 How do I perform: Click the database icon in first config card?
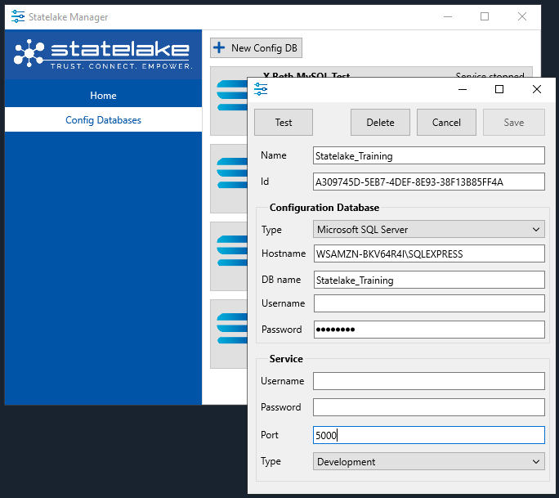point(232,96)
